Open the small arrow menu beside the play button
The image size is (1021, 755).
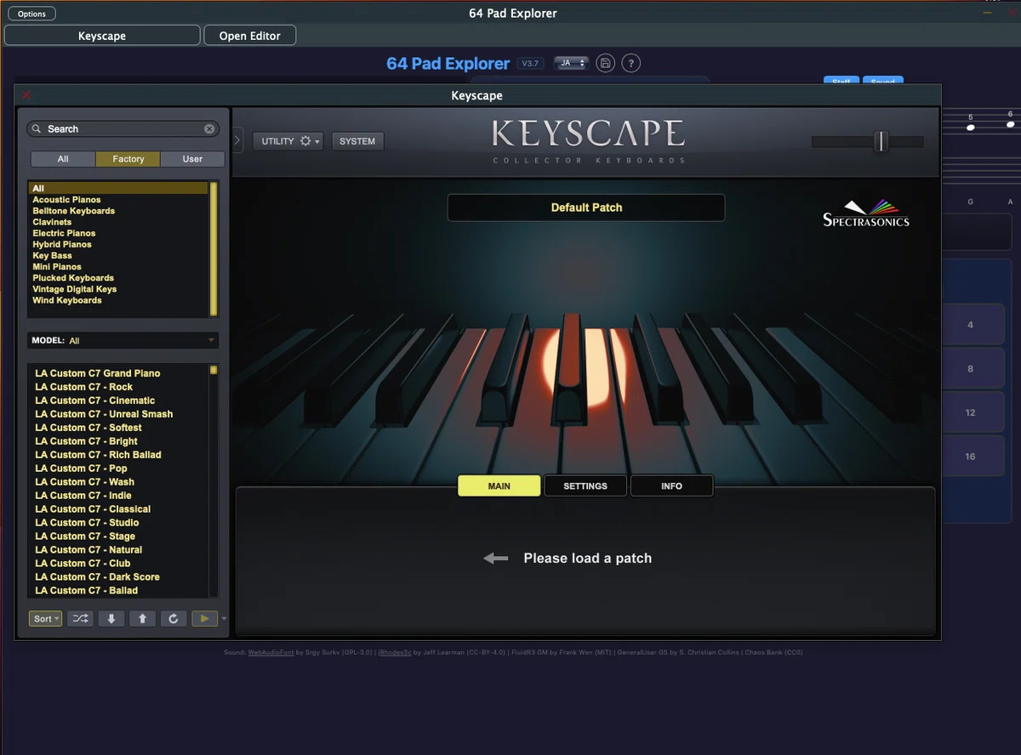224,619
